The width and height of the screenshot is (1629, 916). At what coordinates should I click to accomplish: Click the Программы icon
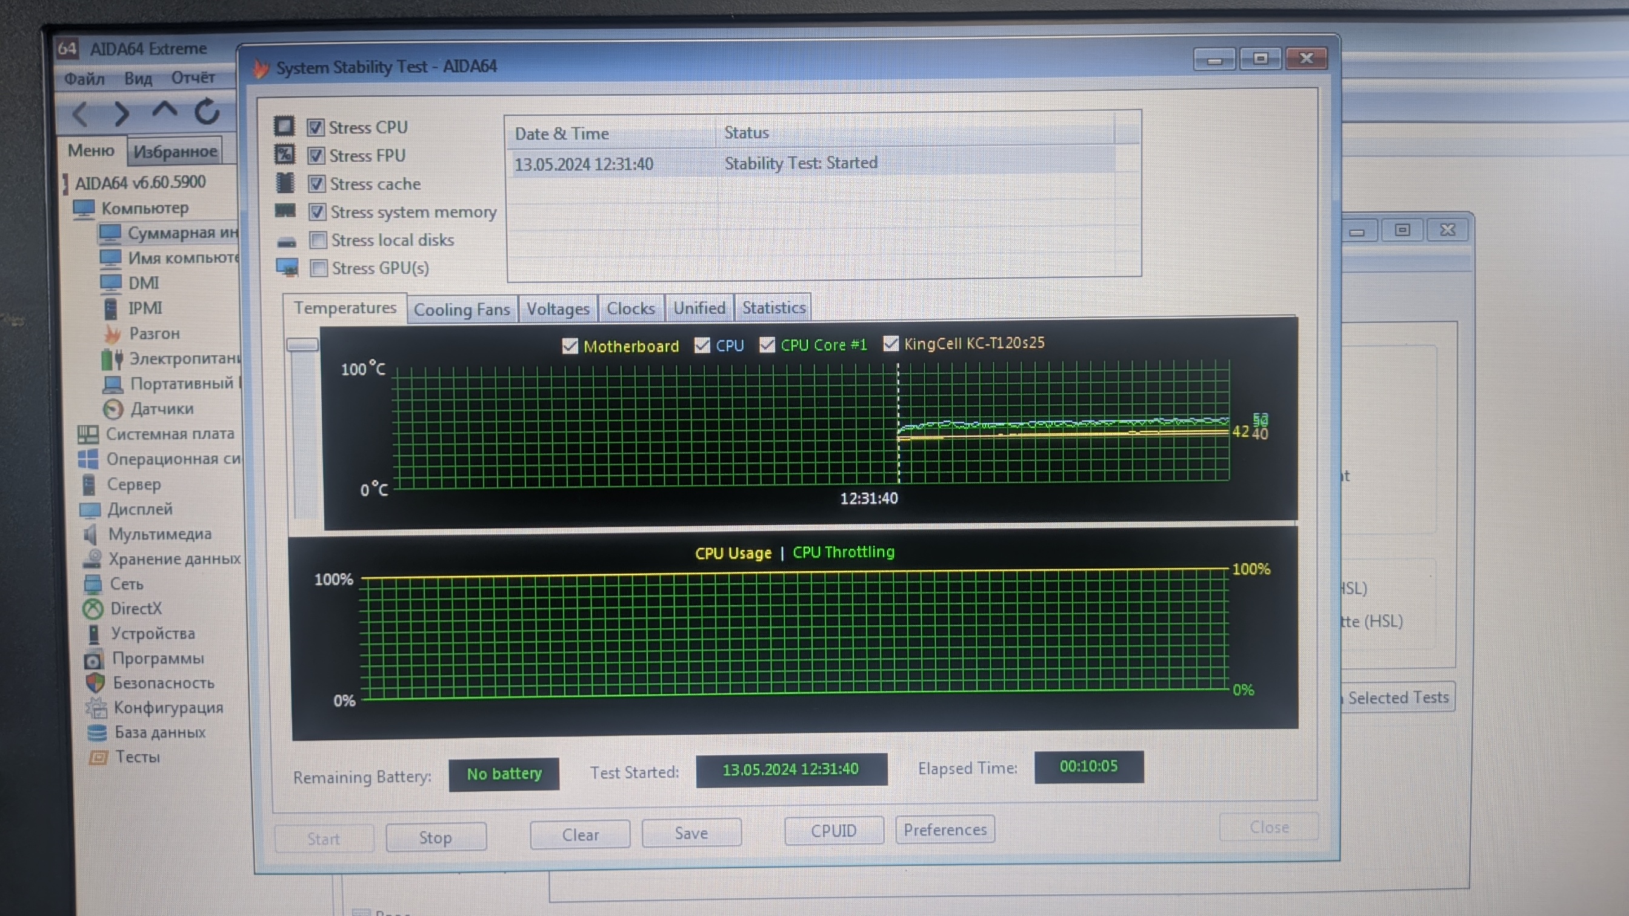[x=93, y=660]
